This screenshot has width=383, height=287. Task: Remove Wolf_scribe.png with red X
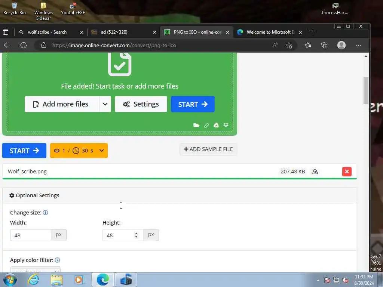347,172
